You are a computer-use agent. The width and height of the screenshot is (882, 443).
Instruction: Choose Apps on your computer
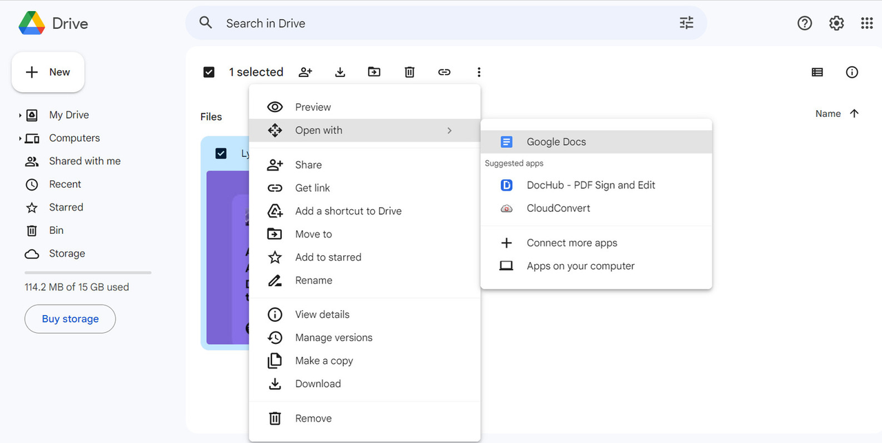point(596,266)
